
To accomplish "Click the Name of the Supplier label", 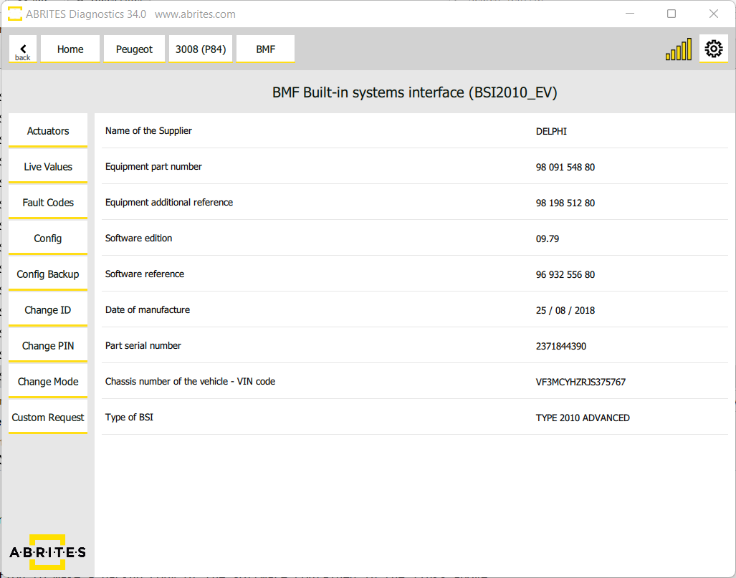I will (148, 131).
